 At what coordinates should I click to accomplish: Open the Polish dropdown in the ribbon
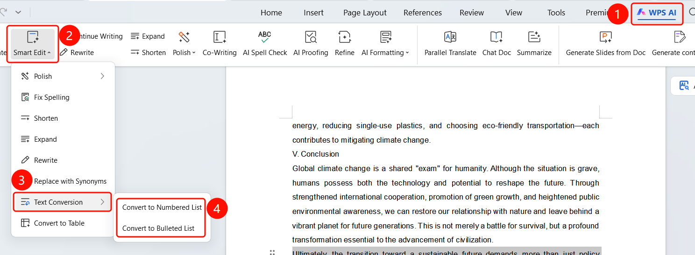pyautogui.click(x=184, y=44)
